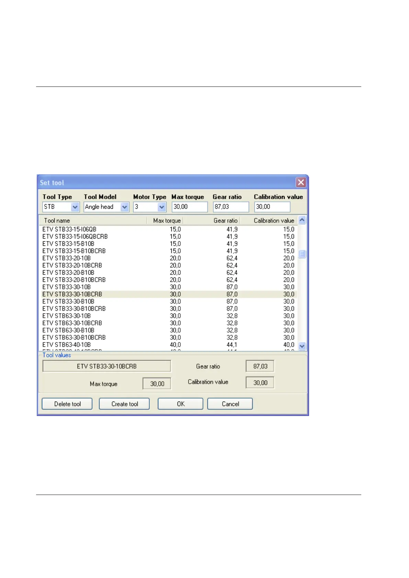This screenshot has width=409, height=578.
Task: Sort list by Tool name column header
Action: (93, 221)
